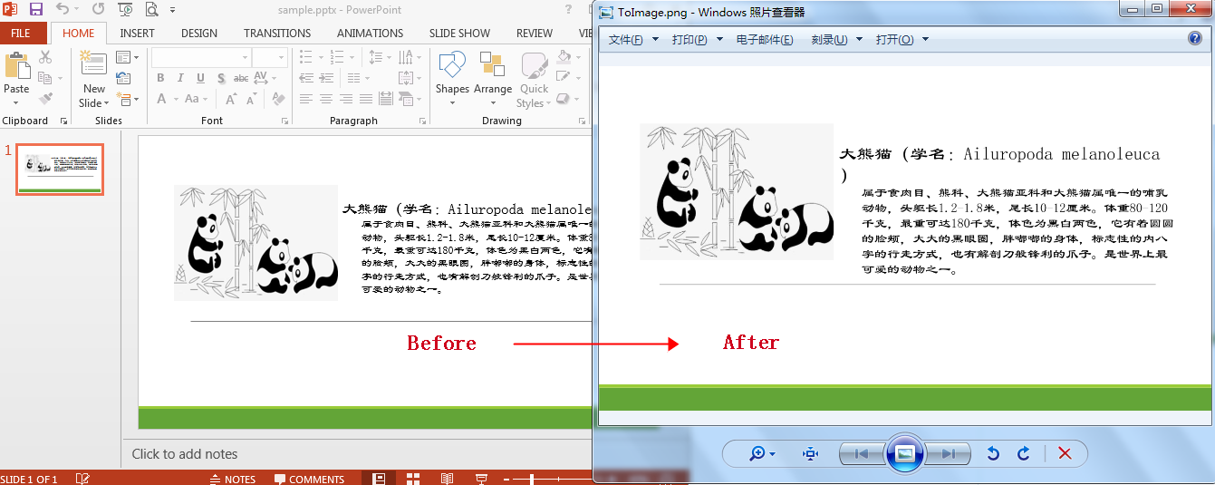This screenshot has height=485, width=1215.
Task: Delete the image with red X icon
Action: point(1065,453)
